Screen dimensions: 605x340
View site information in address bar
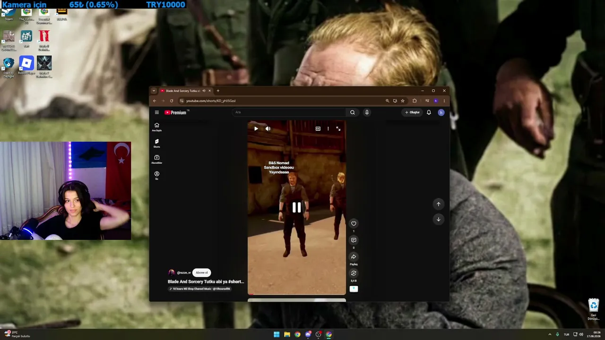[x=181, y=101]
